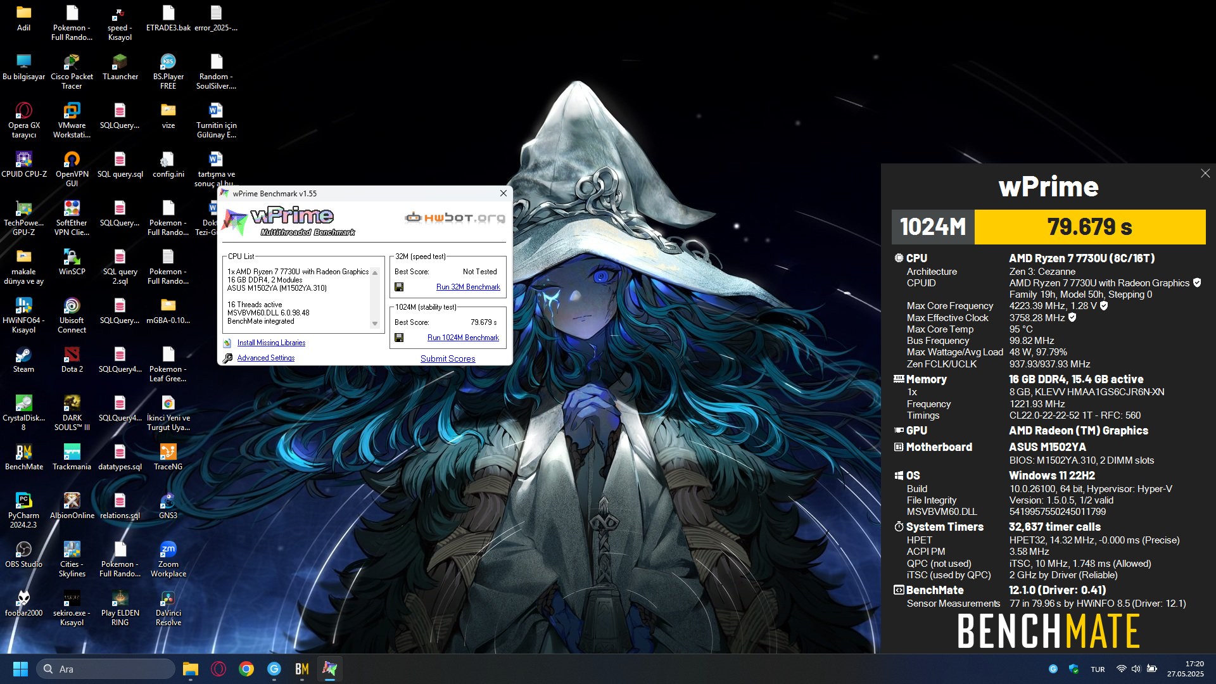Select the Dota 2 desktop icon
The width and height of the screenshot is (1216, 684).
point(72,359)
